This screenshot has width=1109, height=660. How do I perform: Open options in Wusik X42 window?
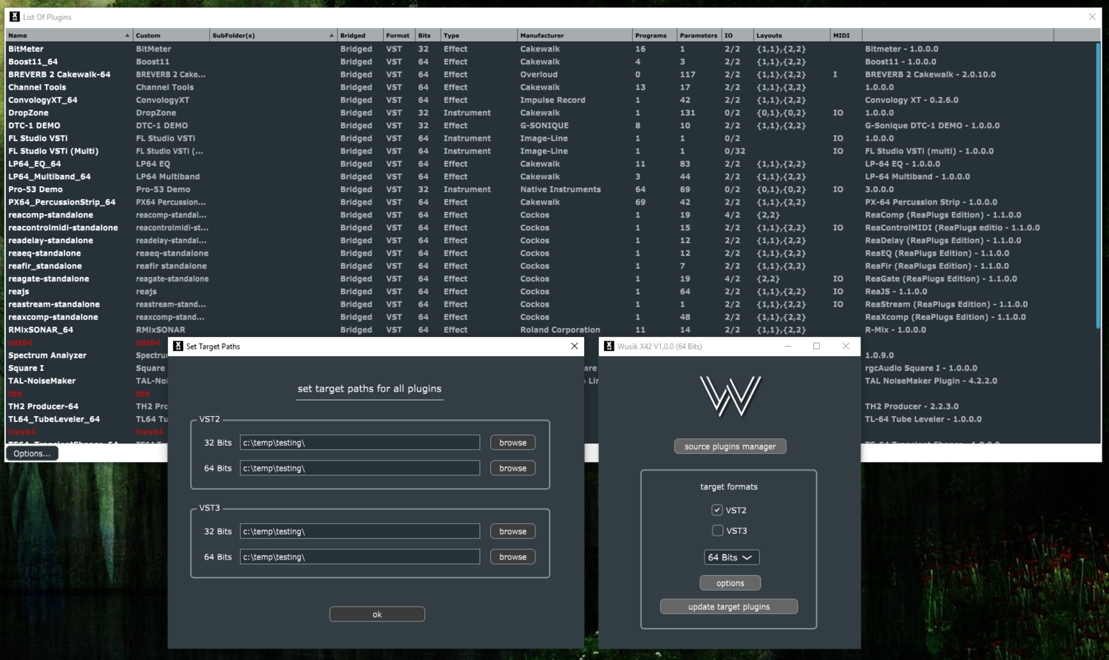coord(730,583)
